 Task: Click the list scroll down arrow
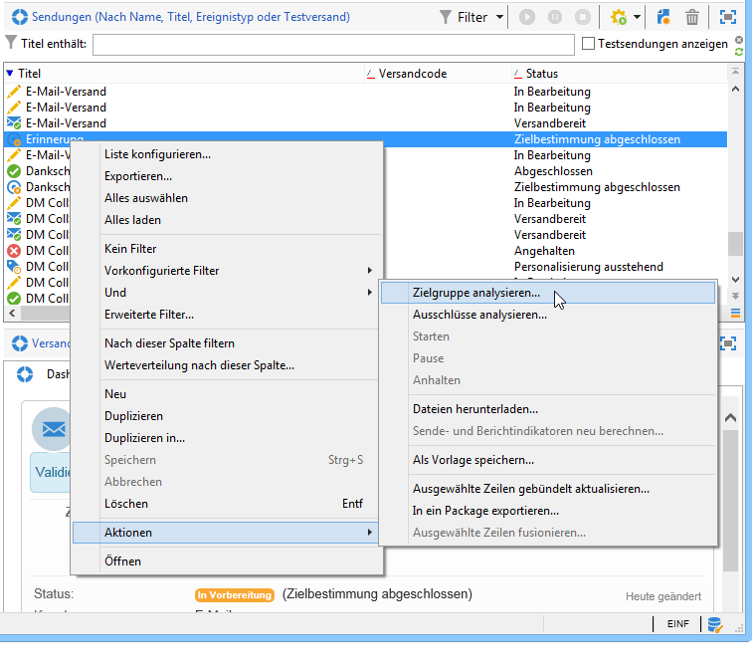(735, 280)
